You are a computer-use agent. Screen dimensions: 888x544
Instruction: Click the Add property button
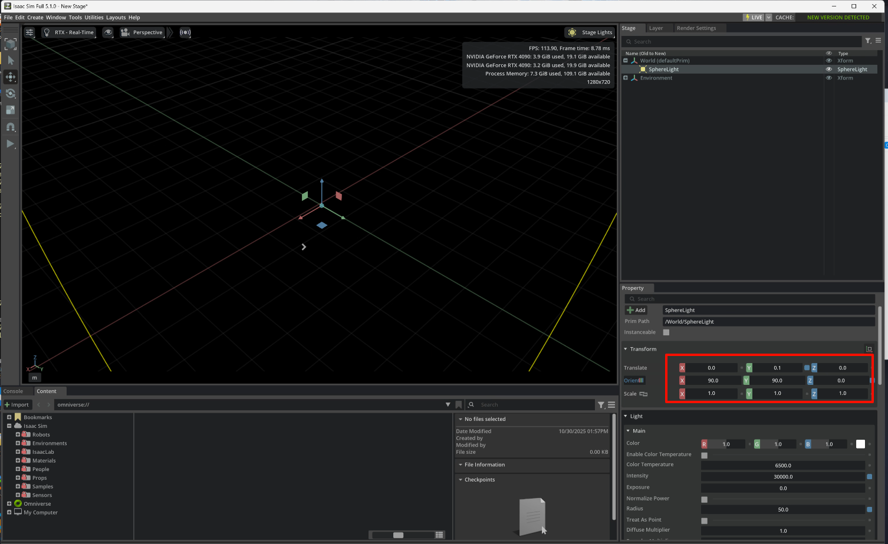(636, 310)
